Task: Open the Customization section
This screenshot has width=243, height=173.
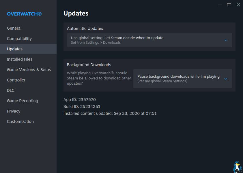Action: pyautogui.click(x=28, y=121)
